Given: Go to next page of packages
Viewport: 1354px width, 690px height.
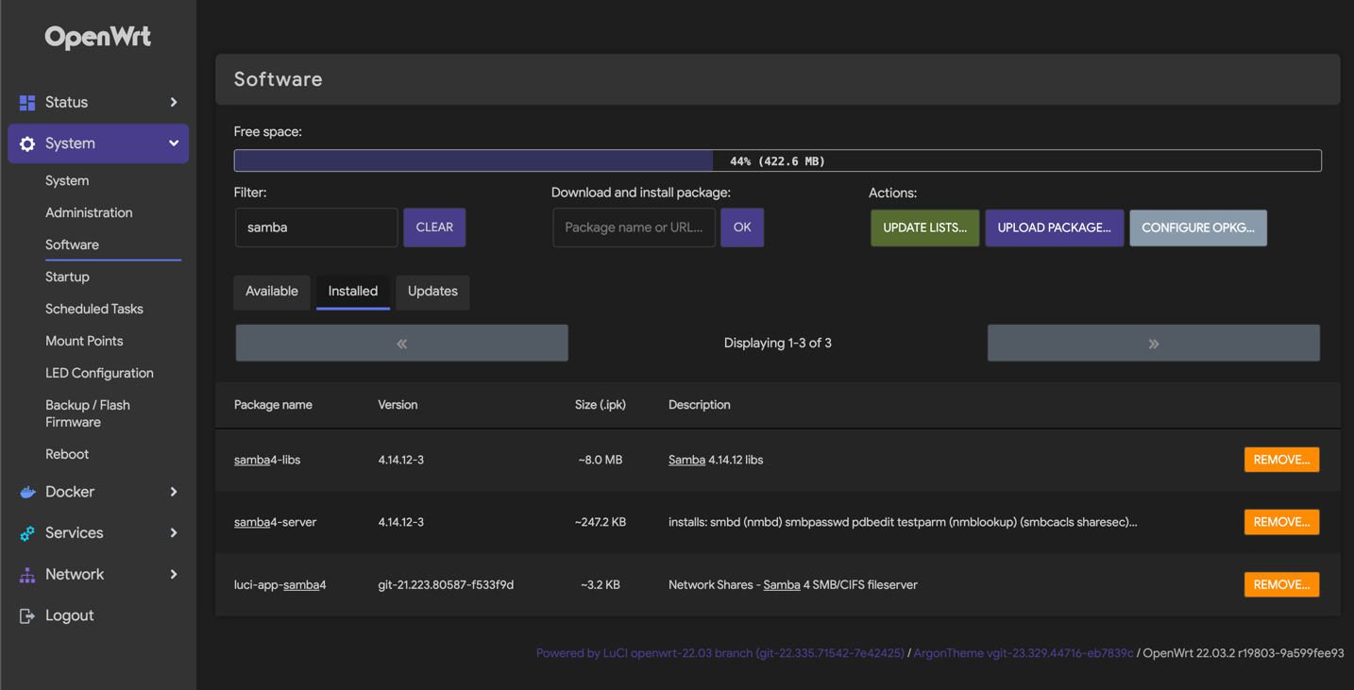Looking at the screenshot, I should [x=1154, y=344].
